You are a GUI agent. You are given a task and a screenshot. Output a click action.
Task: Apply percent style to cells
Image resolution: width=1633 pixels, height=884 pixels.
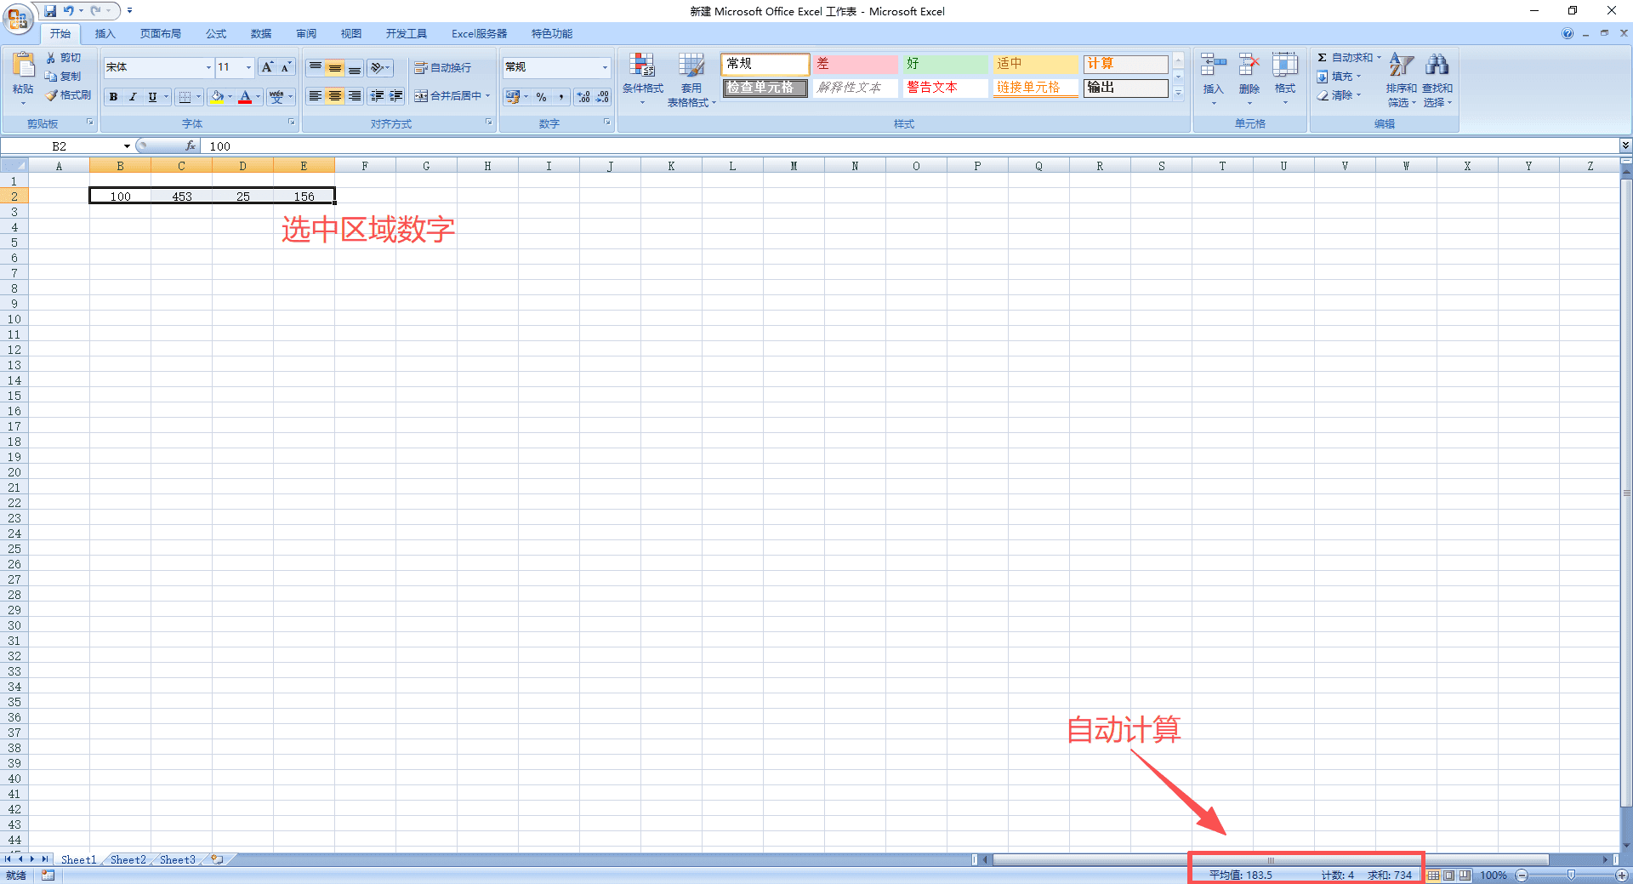[x=541, y=97]
